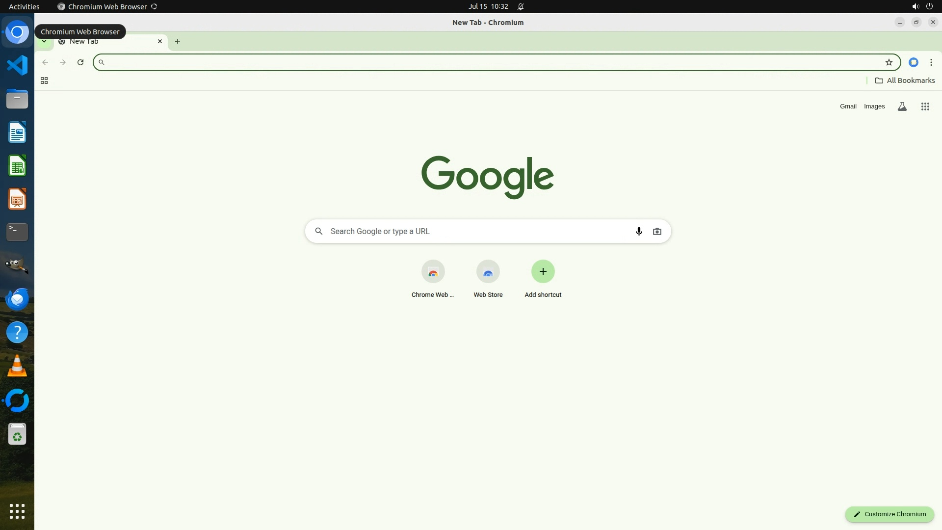The width and height of the screenshot is (942, 530).
Task: Open the browser extension icon in toolbar
Action: point(913,62)
